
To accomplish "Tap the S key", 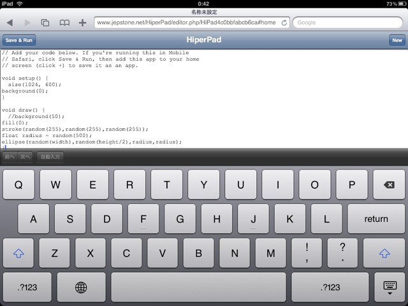I will tap(70, 219).
